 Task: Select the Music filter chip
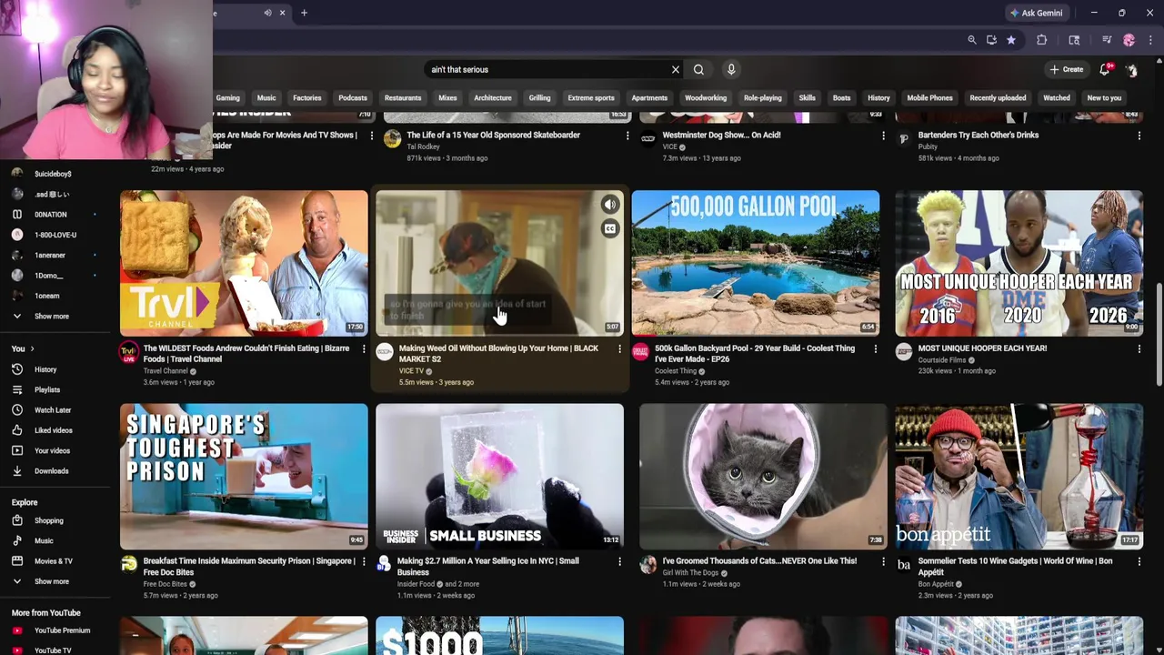[x=266, y=97]
